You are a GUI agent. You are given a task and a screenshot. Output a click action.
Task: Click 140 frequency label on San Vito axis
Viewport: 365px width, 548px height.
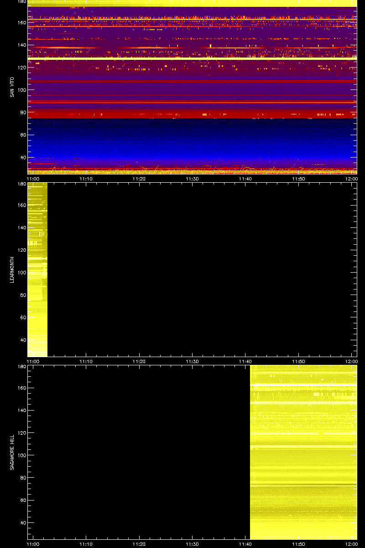click(x=21, y=45)
